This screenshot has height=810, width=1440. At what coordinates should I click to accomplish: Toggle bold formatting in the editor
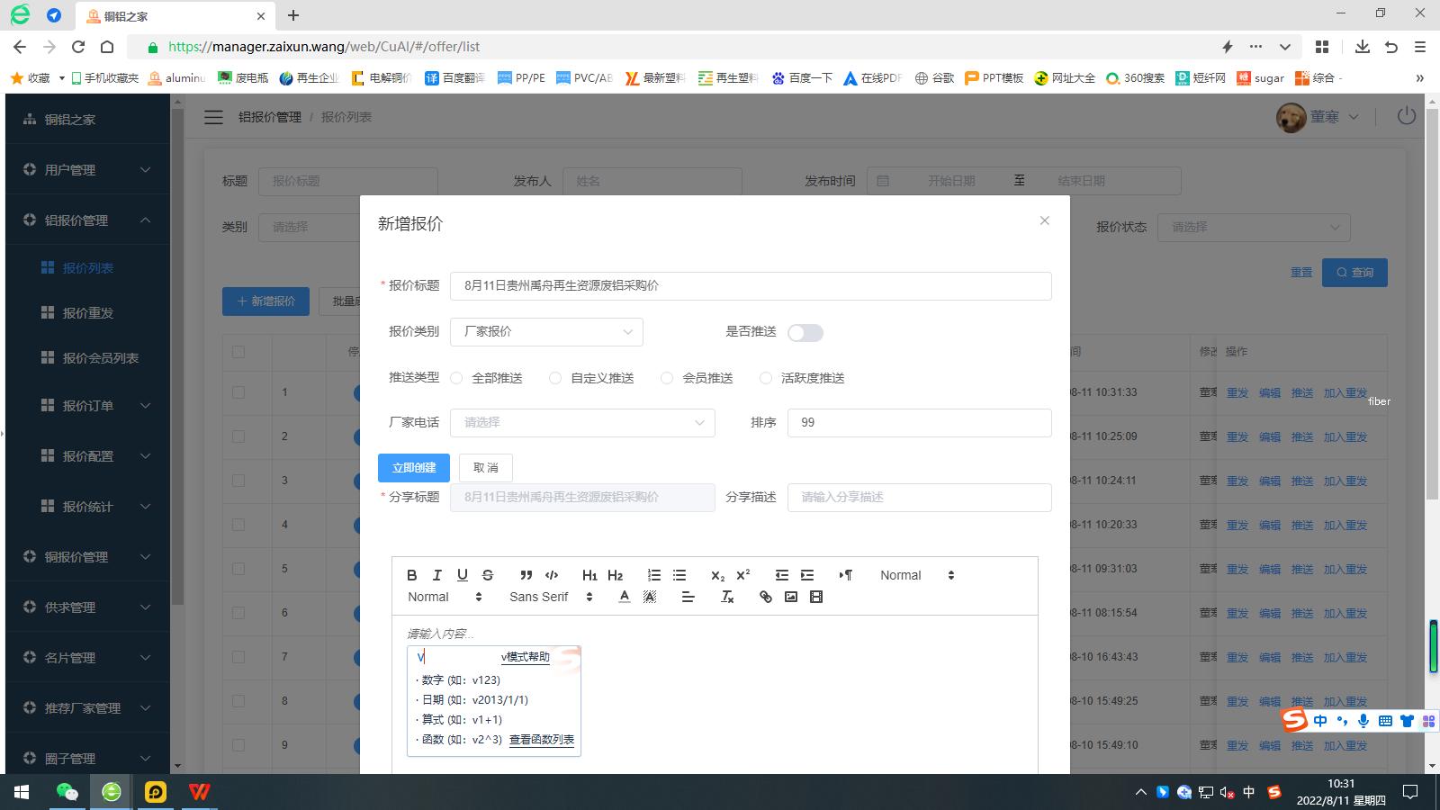pos(412,575)
